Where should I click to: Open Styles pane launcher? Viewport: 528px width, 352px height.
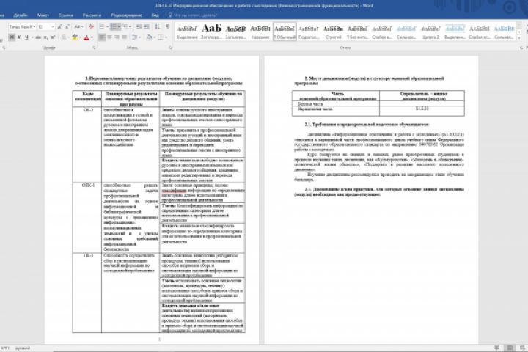[x=521, y=48]
